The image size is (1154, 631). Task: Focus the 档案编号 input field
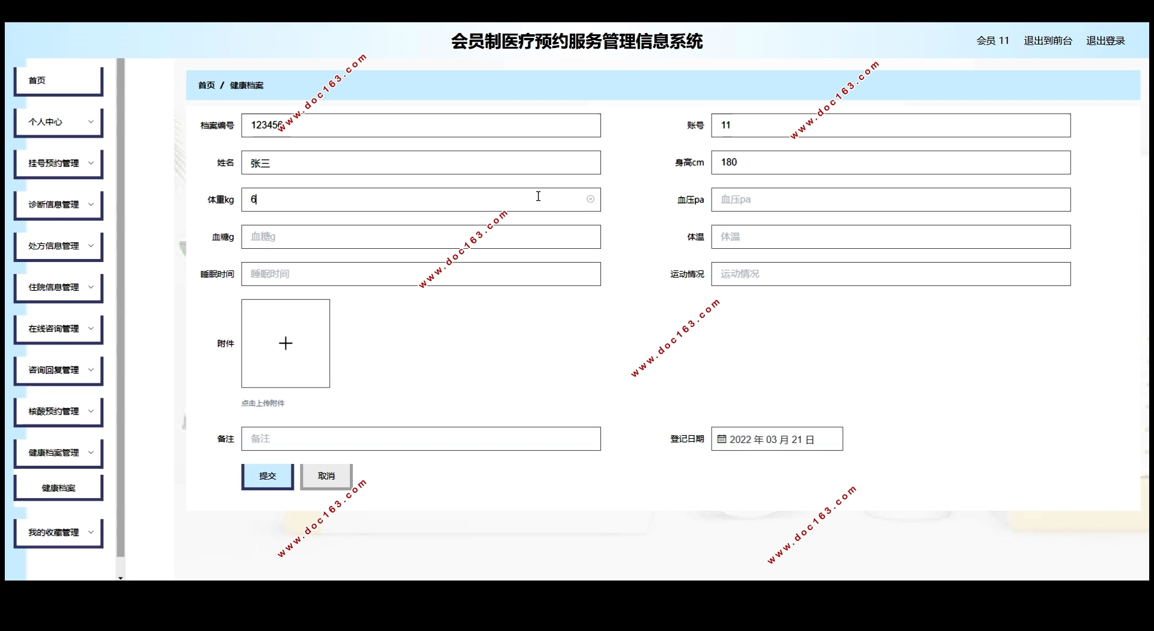(421, 125)
